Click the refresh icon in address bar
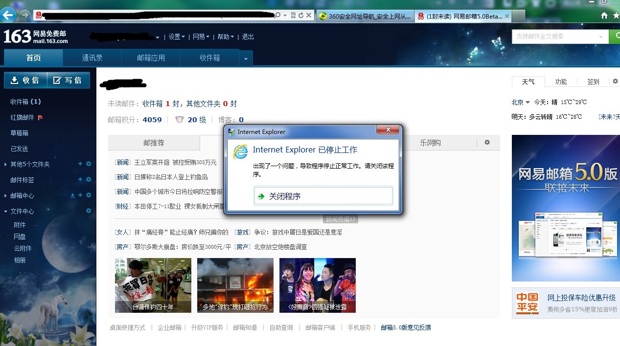The image size is (620, 346). point(300,16)
